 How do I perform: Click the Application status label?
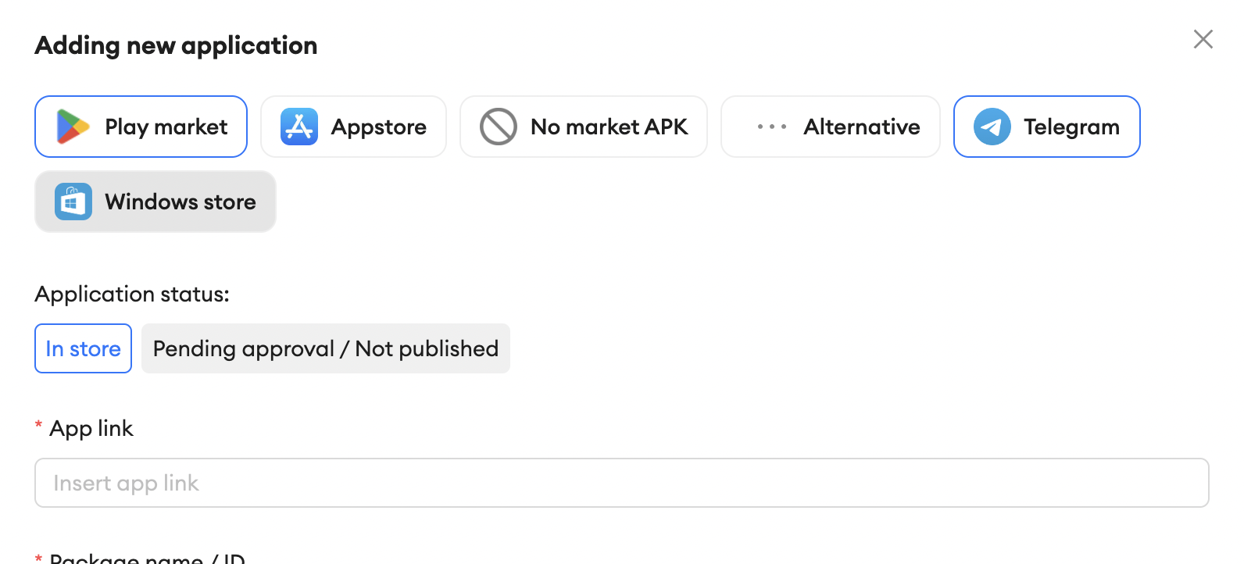pos(131,294)
